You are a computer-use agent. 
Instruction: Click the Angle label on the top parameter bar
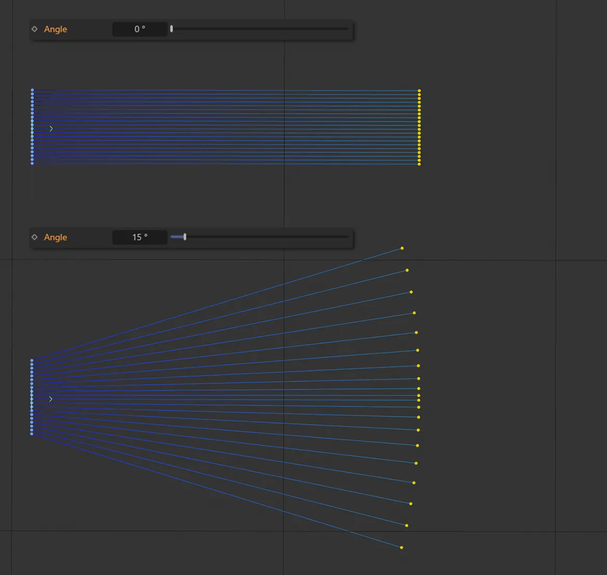(x=56, y=29)
